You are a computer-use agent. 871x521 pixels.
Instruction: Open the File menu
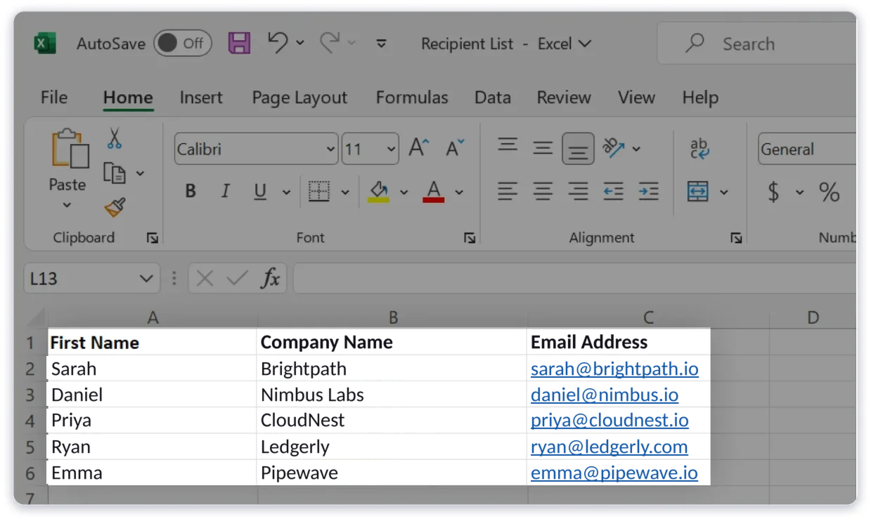coord(54,98)
